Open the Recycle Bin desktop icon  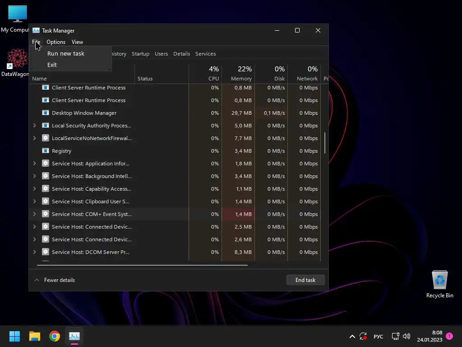pyautogui.click(x=439, y=284)
